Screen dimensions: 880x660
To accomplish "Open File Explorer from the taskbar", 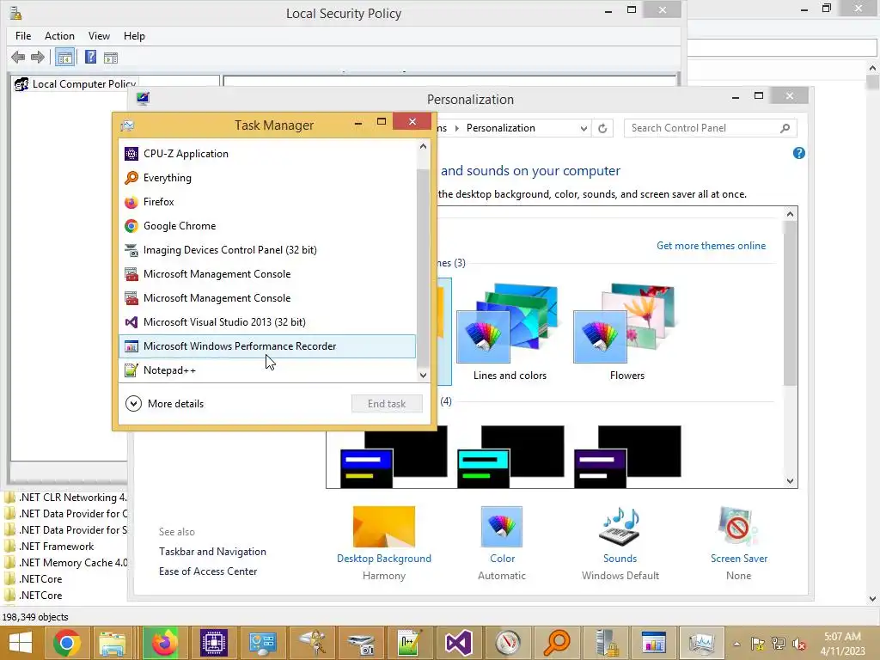I will 113,643.
